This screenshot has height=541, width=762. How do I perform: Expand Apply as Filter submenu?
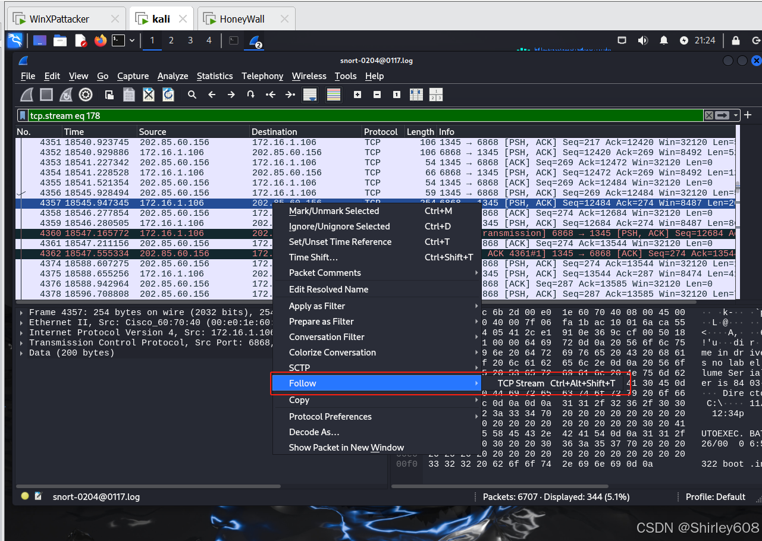377,306
